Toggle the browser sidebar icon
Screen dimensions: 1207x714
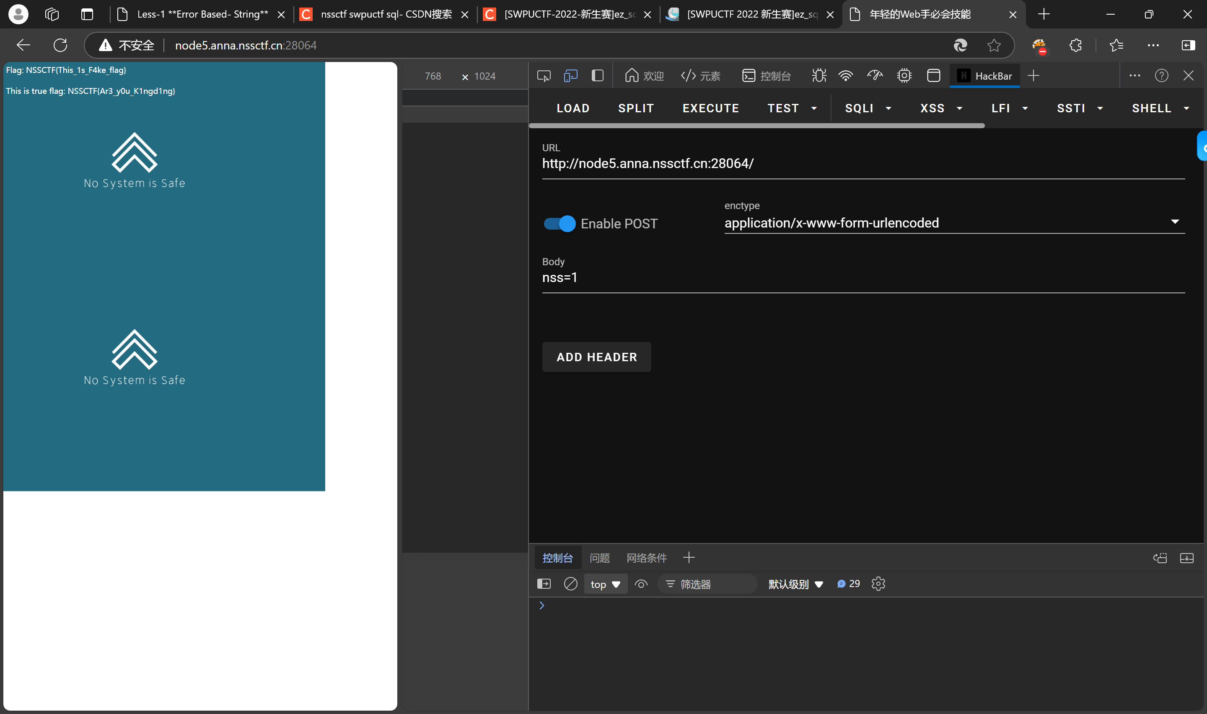click(1188, 45)
